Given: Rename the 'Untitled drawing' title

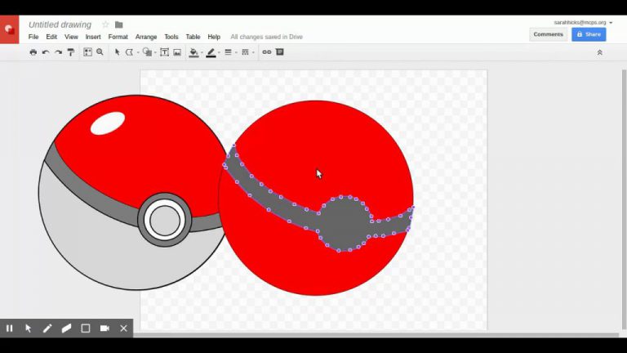Looking at the screenshot, I should tap(60, 25).
